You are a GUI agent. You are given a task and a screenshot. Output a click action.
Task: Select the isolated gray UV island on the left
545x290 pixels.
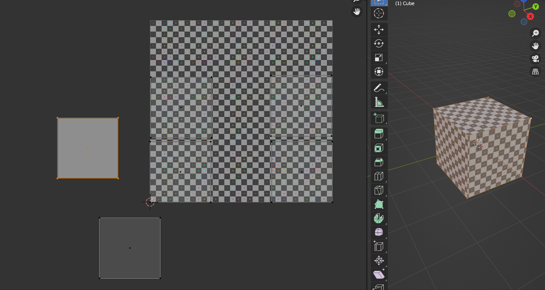coord(88,147)
